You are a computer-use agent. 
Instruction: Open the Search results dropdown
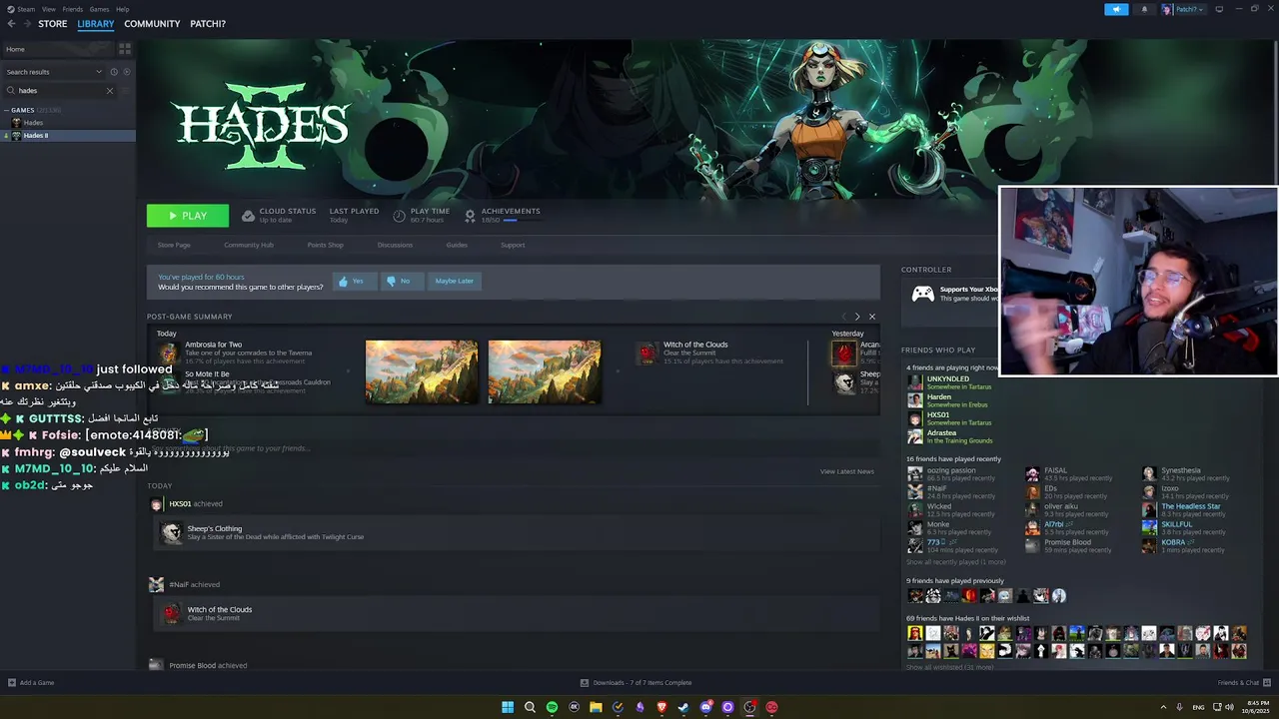pyautogui.click(x=54, y=72)
